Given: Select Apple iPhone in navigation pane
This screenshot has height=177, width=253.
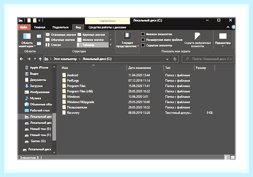Looking at the screenshot, I should pyautogui.click(x=37, y=68).
